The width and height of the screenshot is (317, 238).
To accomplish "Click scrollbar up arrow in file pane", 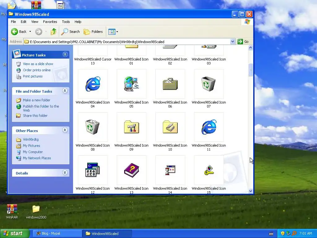I will coord(250,48).
